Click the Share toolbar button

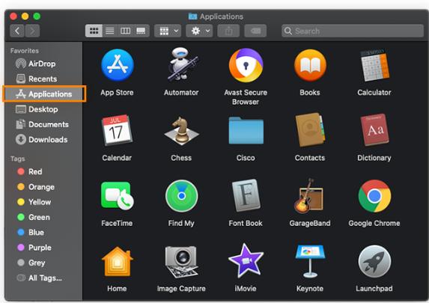(228, 31)
